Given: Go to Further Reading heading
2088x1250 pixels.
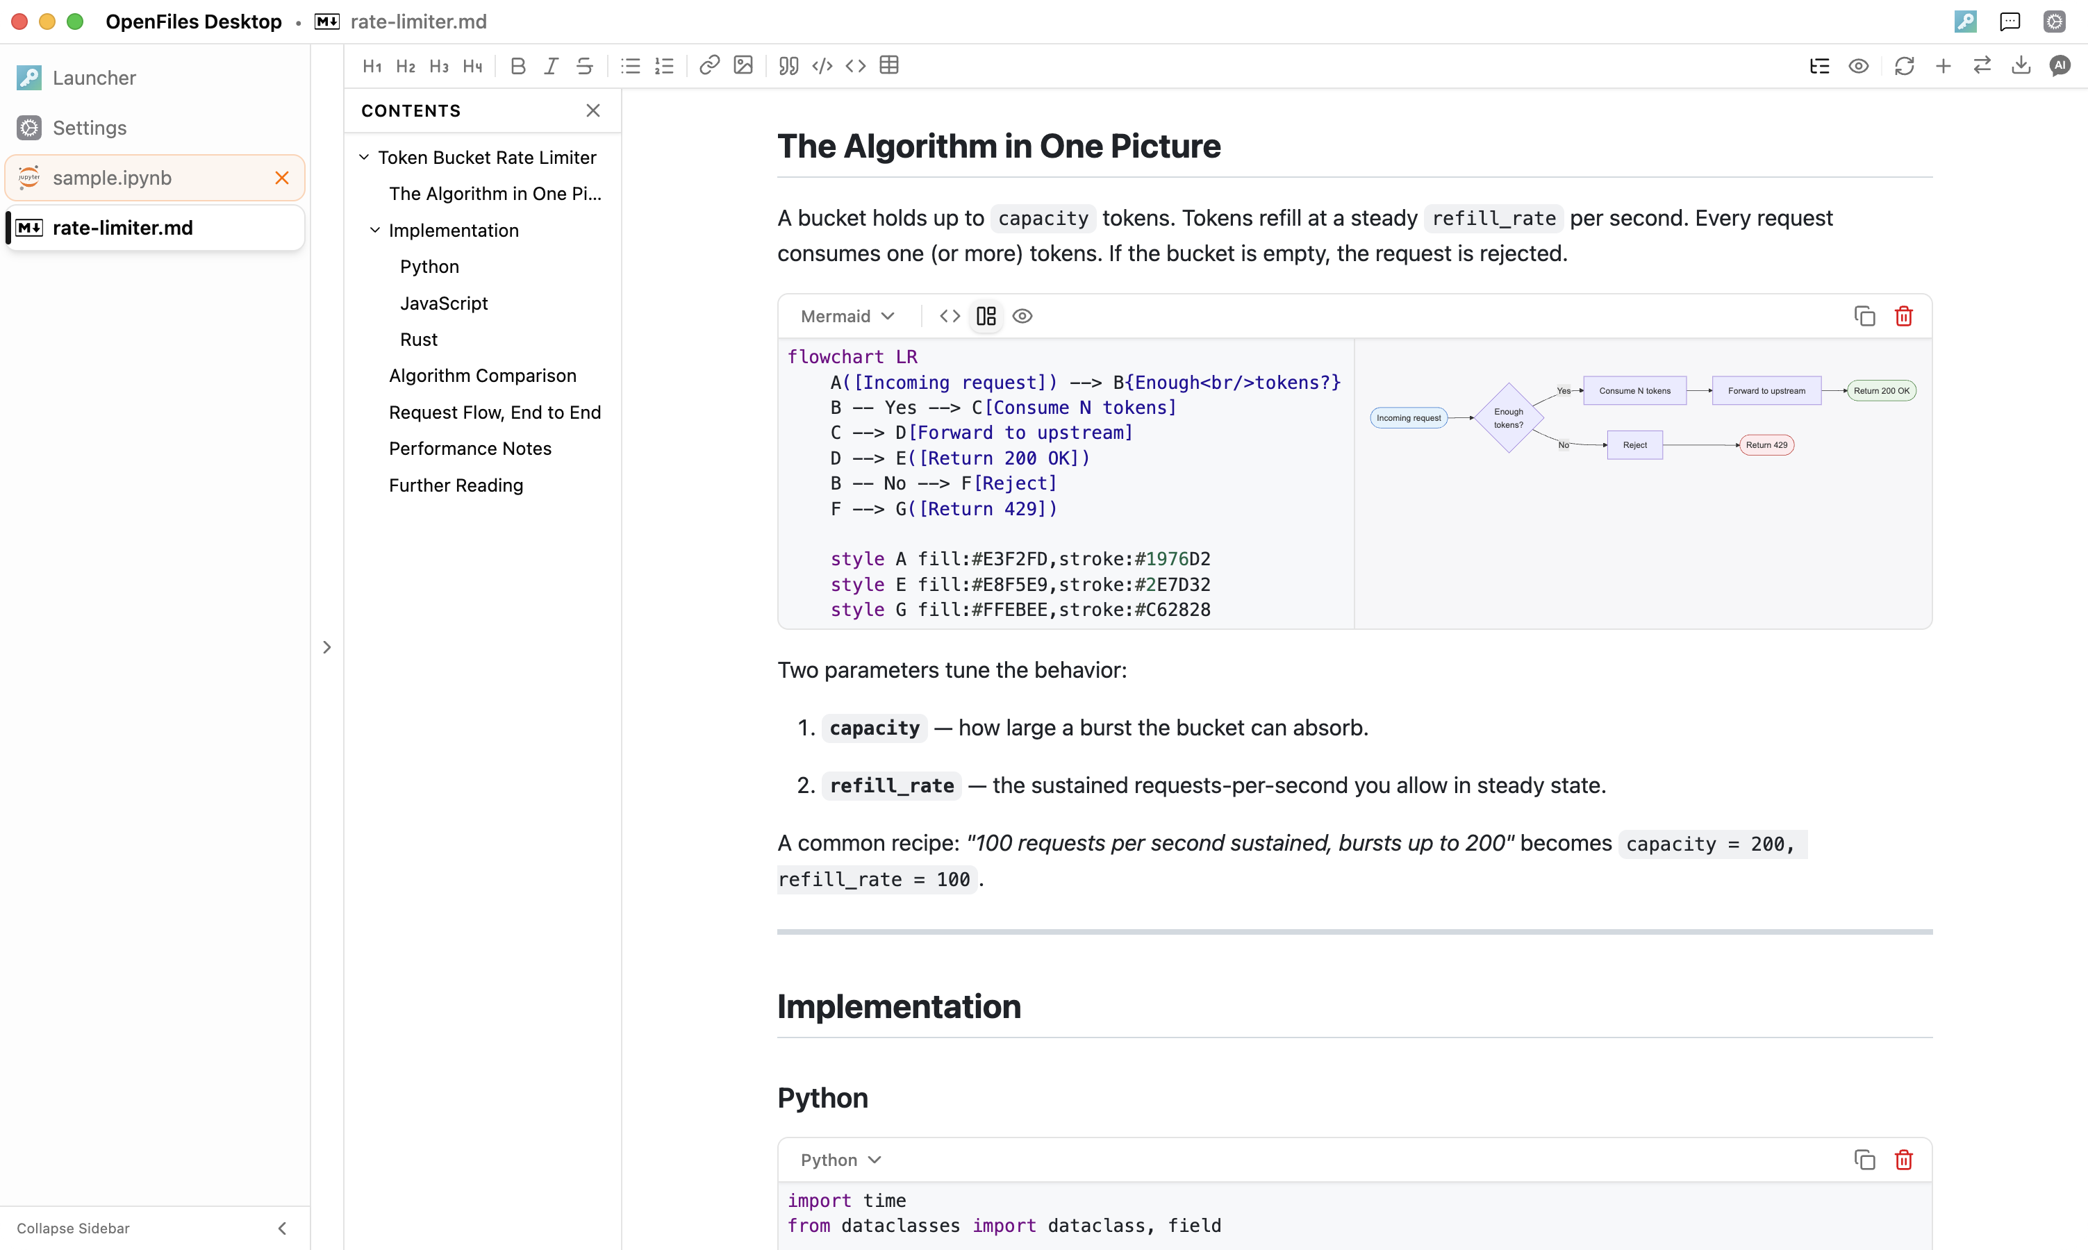Looking at the screenshot, I should point(456,485).
